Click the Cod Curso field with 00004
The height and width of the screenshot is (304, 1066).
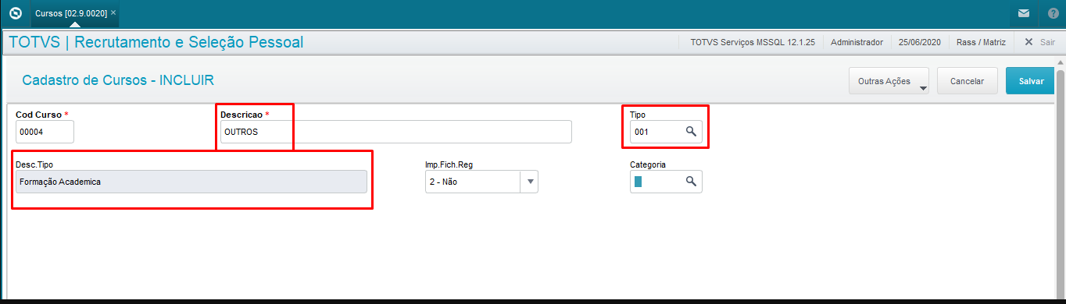(x=45, y=132)
